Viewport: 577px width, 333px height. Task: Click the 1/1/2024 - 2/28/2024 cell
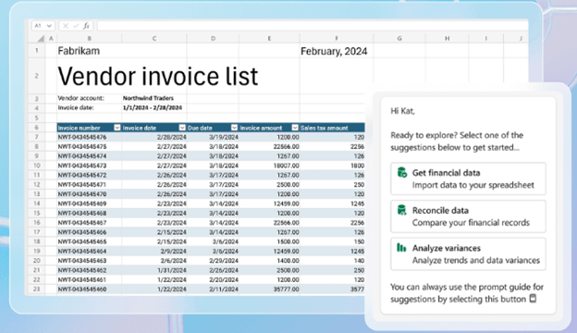coord(153,107)
